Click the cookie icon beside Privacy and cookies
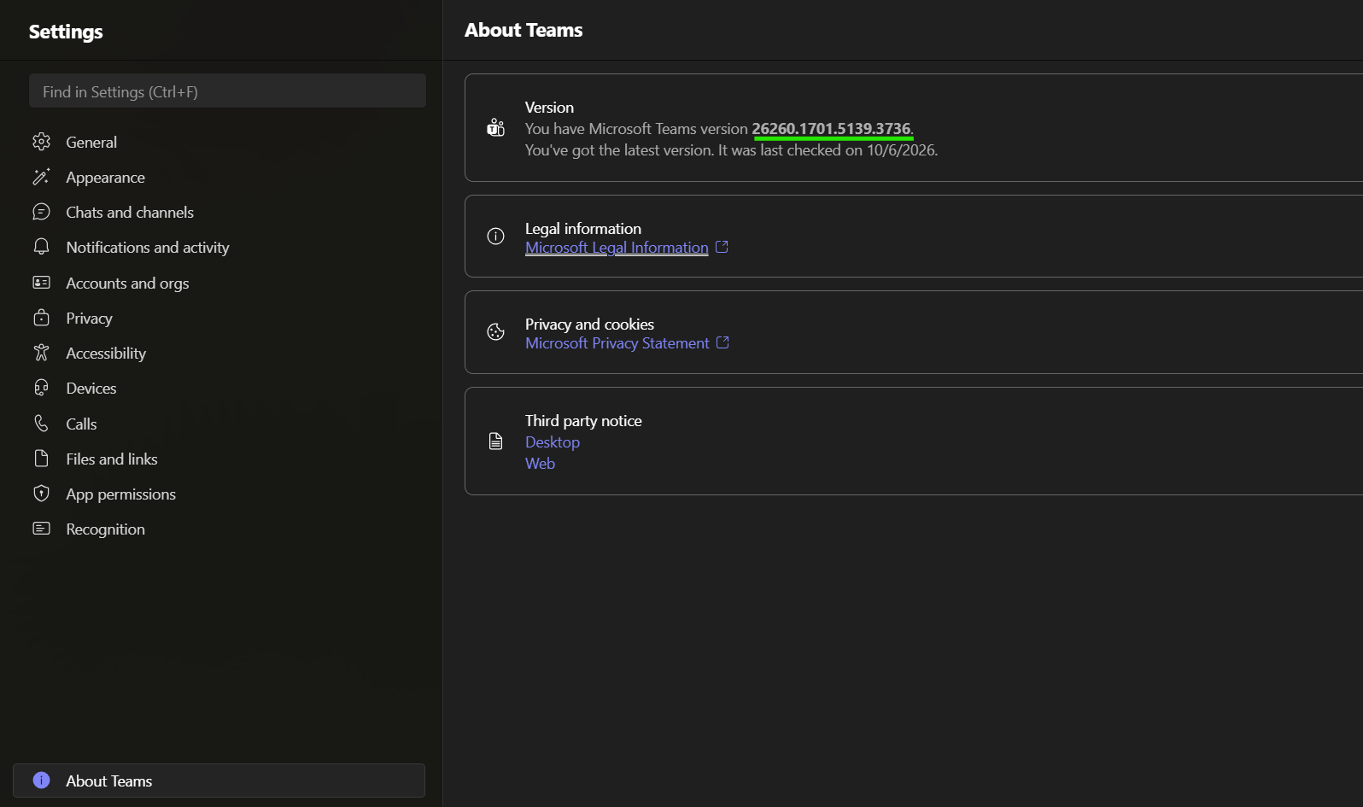Viewport: 1363px width, 807px height. [495, 332]
